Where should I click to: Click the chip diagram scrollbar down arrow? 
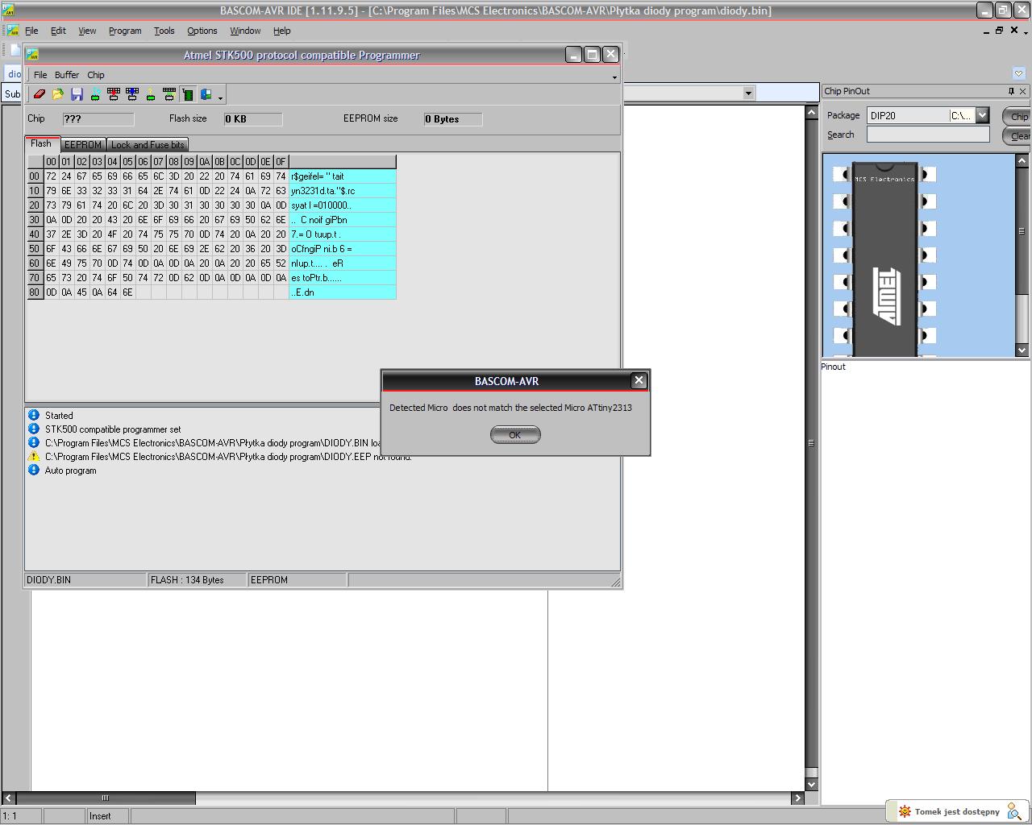pyautogui.click(x=1022, y=350)
